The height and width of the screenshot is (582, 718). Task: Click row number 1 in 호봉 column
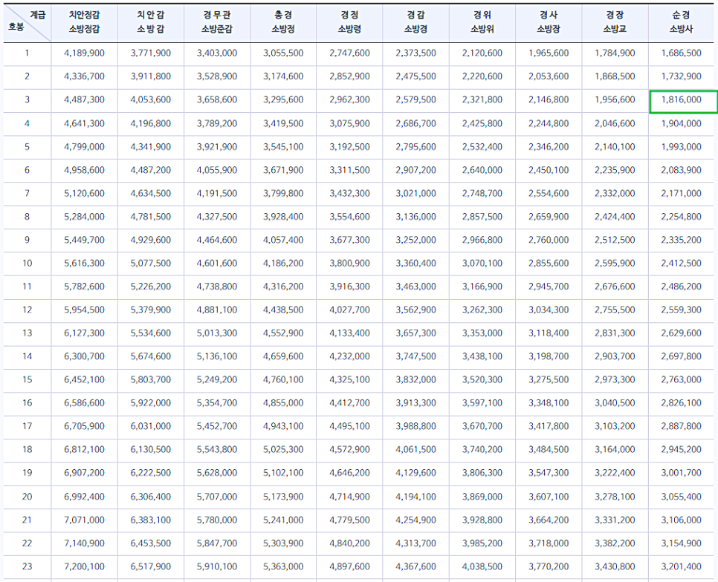point(27,53)
